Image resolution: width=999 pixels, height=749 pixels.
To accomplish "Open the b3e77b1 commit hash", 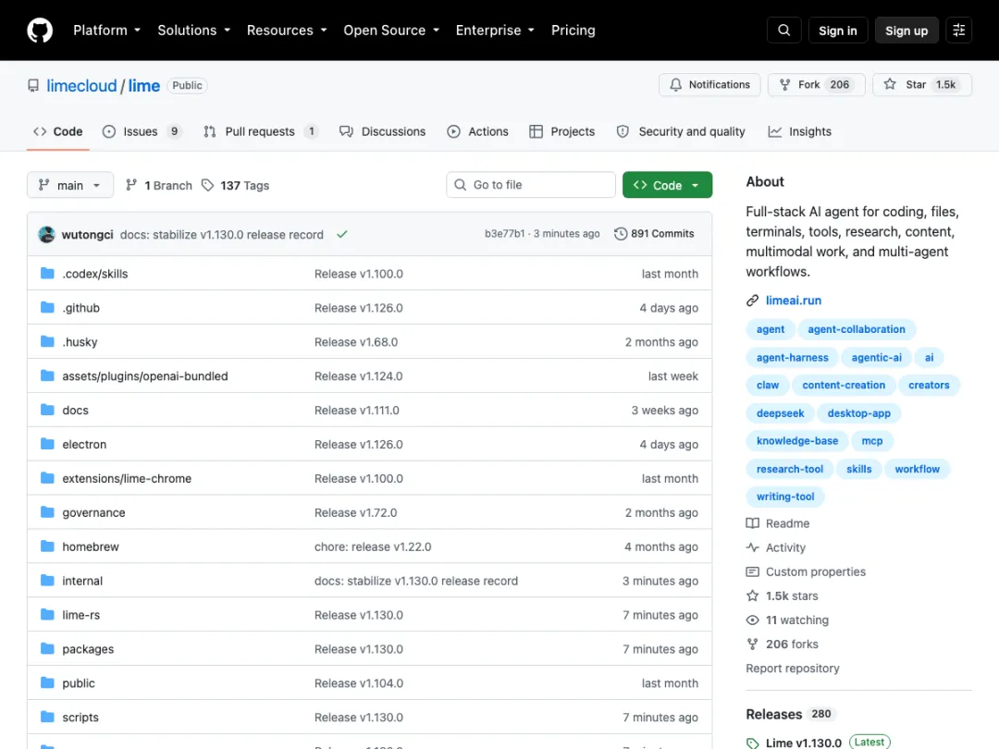I will (x=505, y=234).
